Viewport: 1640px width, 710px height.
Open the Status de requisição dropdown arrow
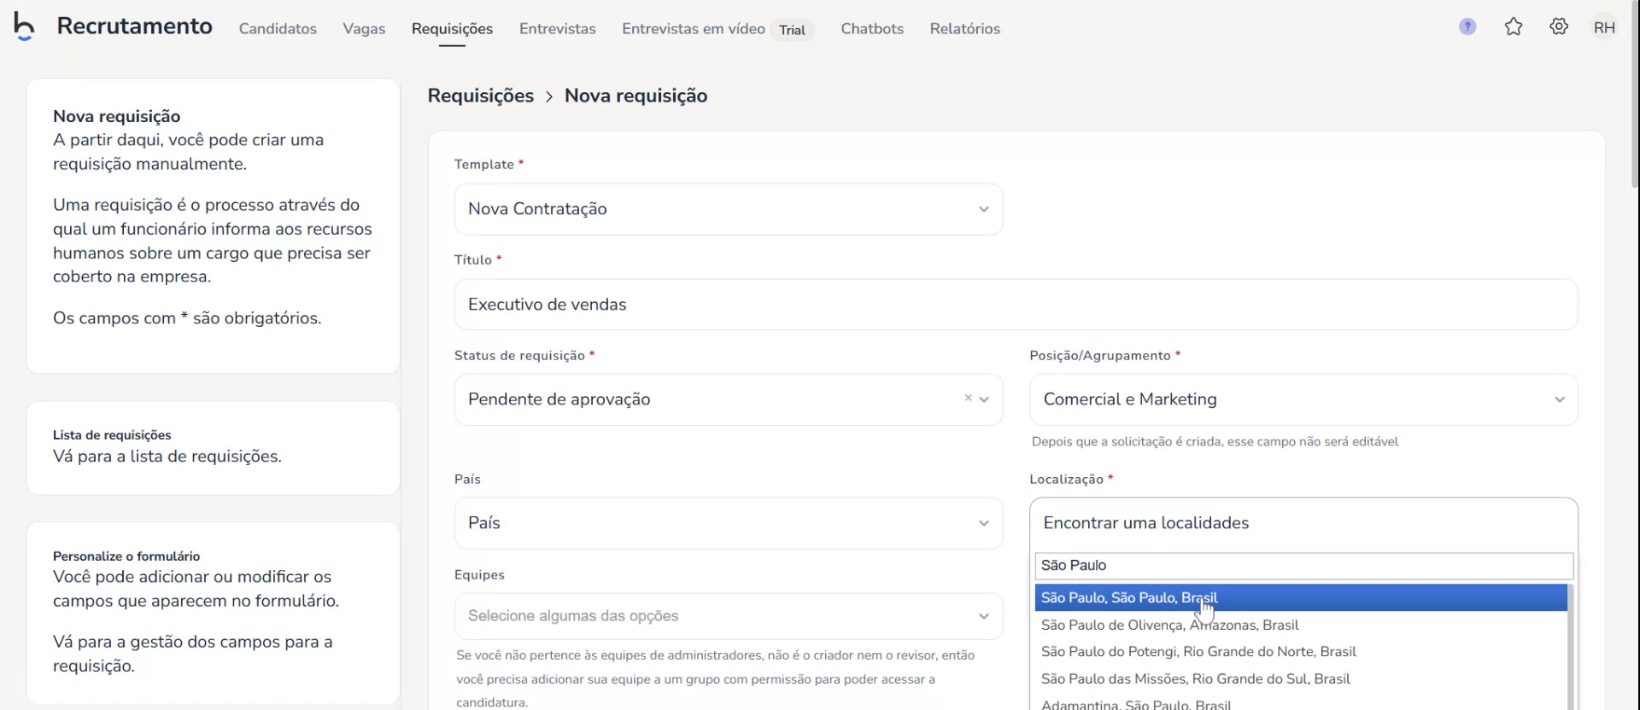tap(984, 399)
